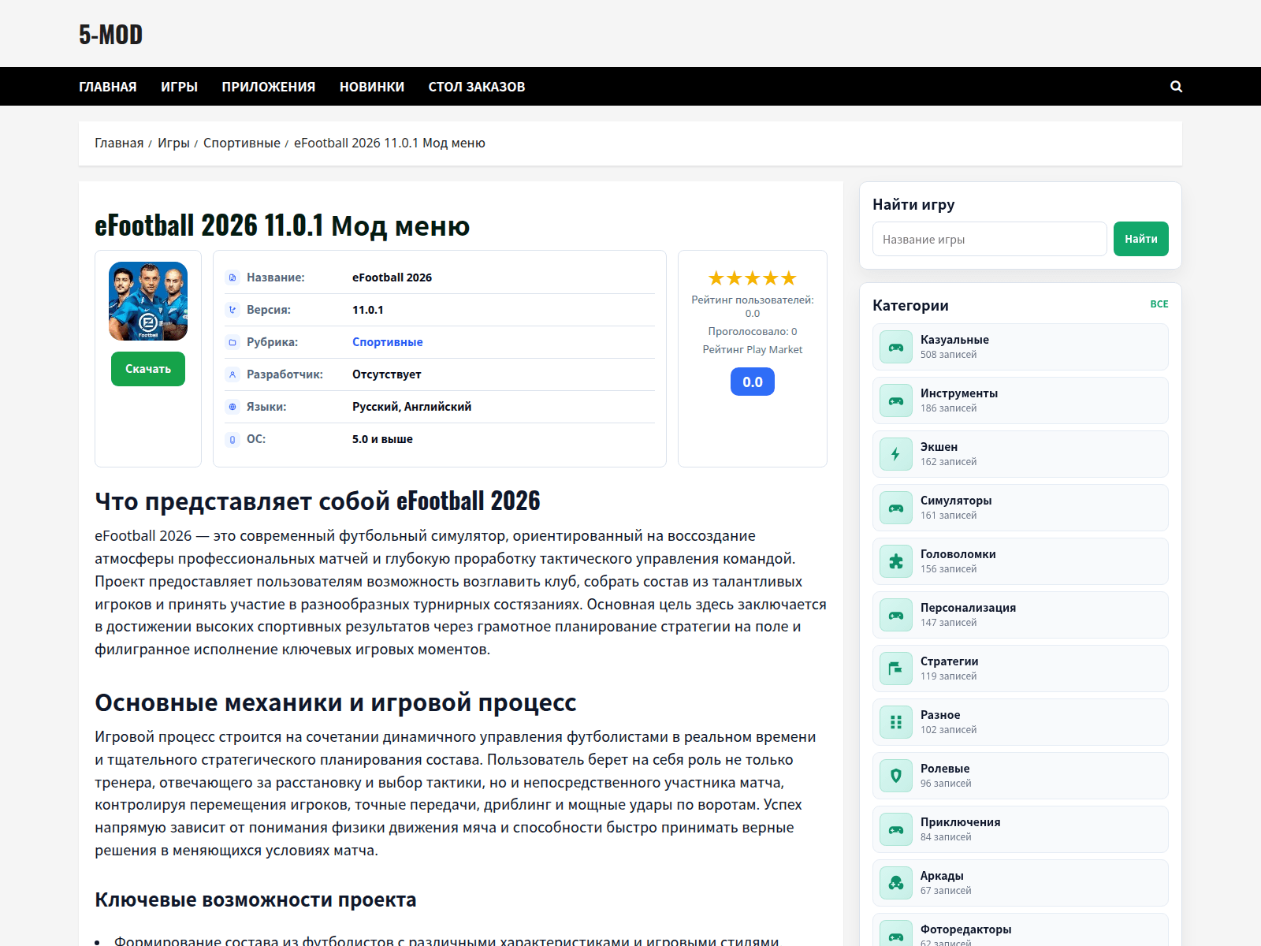Focus the Название игры search field
Screen dimensions: 1261x946
tap(990, 239)
